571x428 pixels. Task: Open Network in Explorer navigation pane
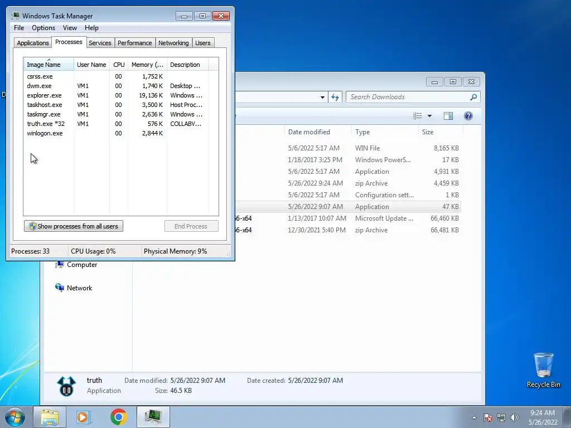[x=74, y=288]
